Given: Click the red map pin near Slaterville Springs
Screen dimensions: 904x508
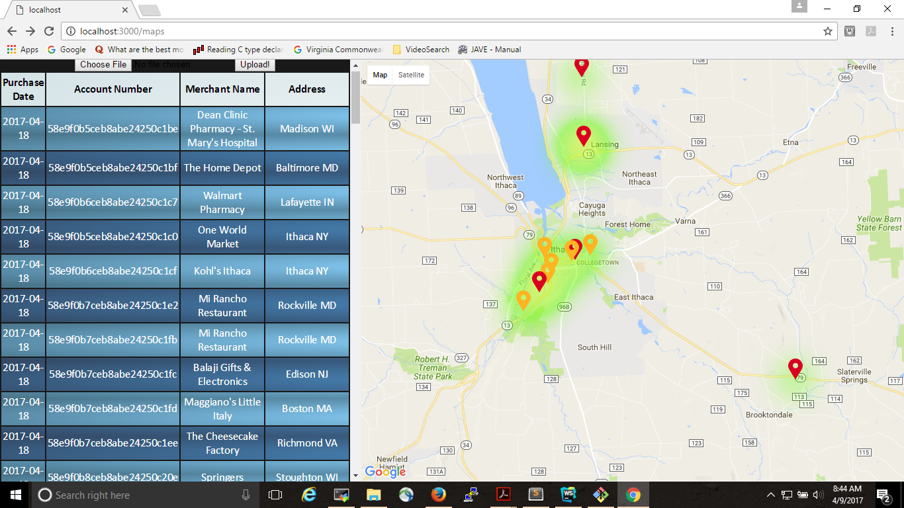Looking at the screenshot, I should (795, 368).
